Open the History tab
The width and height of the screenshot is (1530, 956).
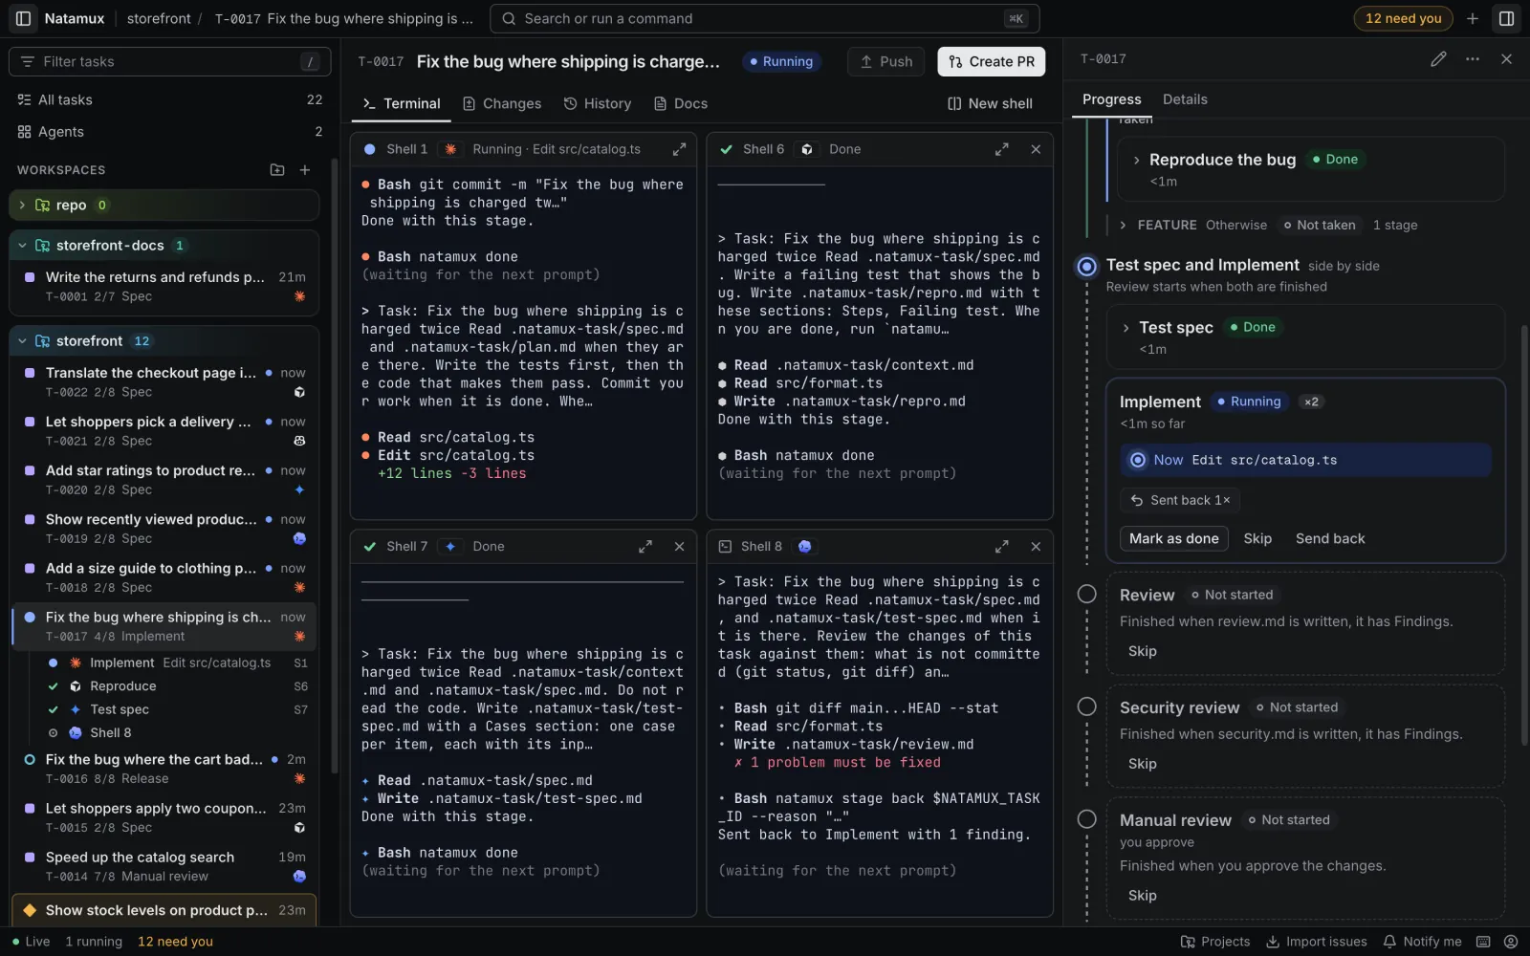coord(598,103)
